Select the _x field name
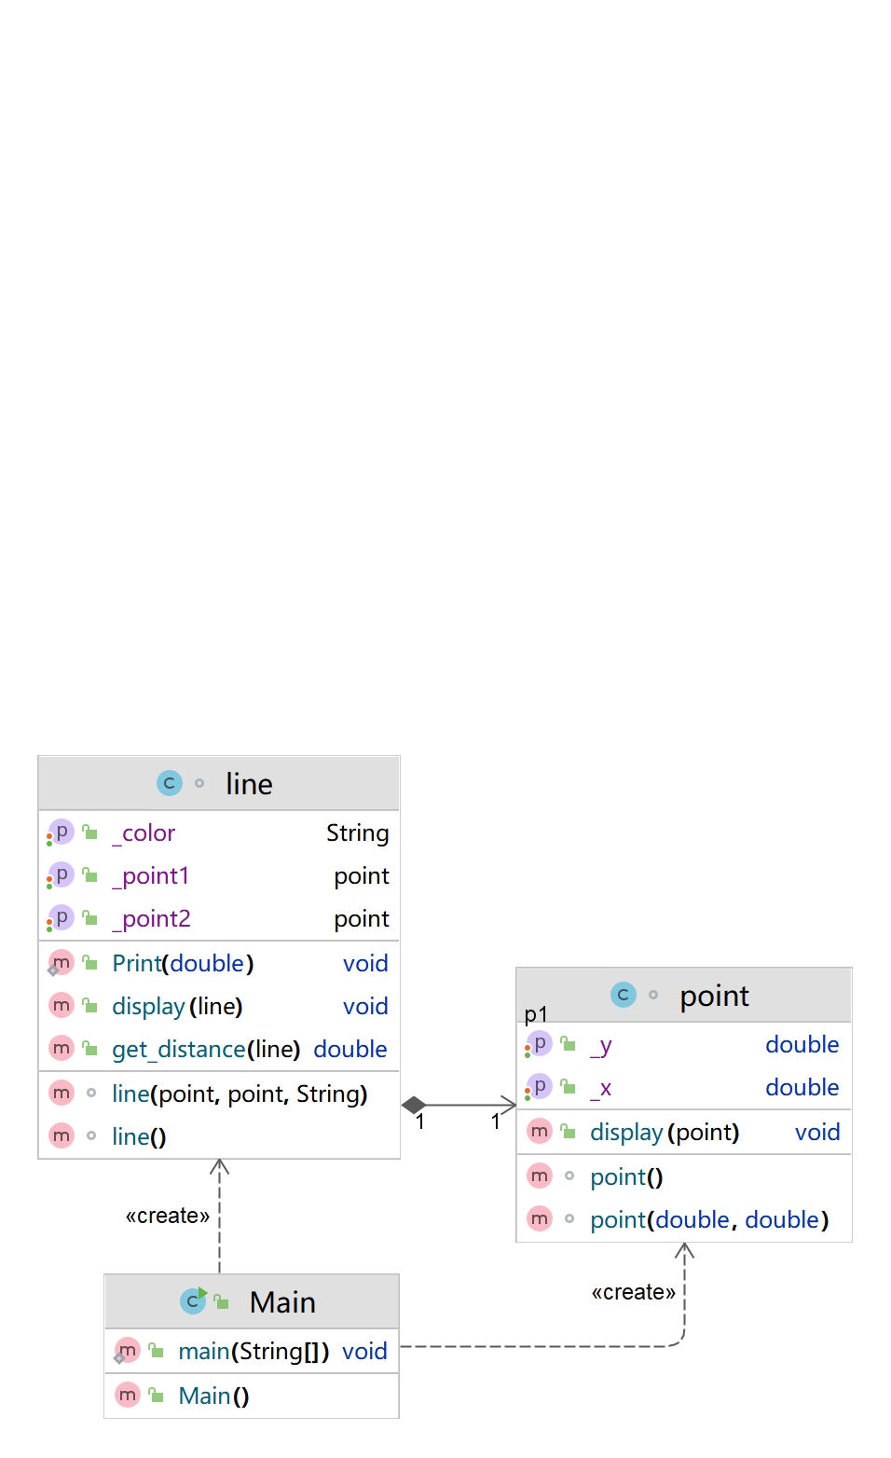Screen dimensions: 891x1458 601,1088
